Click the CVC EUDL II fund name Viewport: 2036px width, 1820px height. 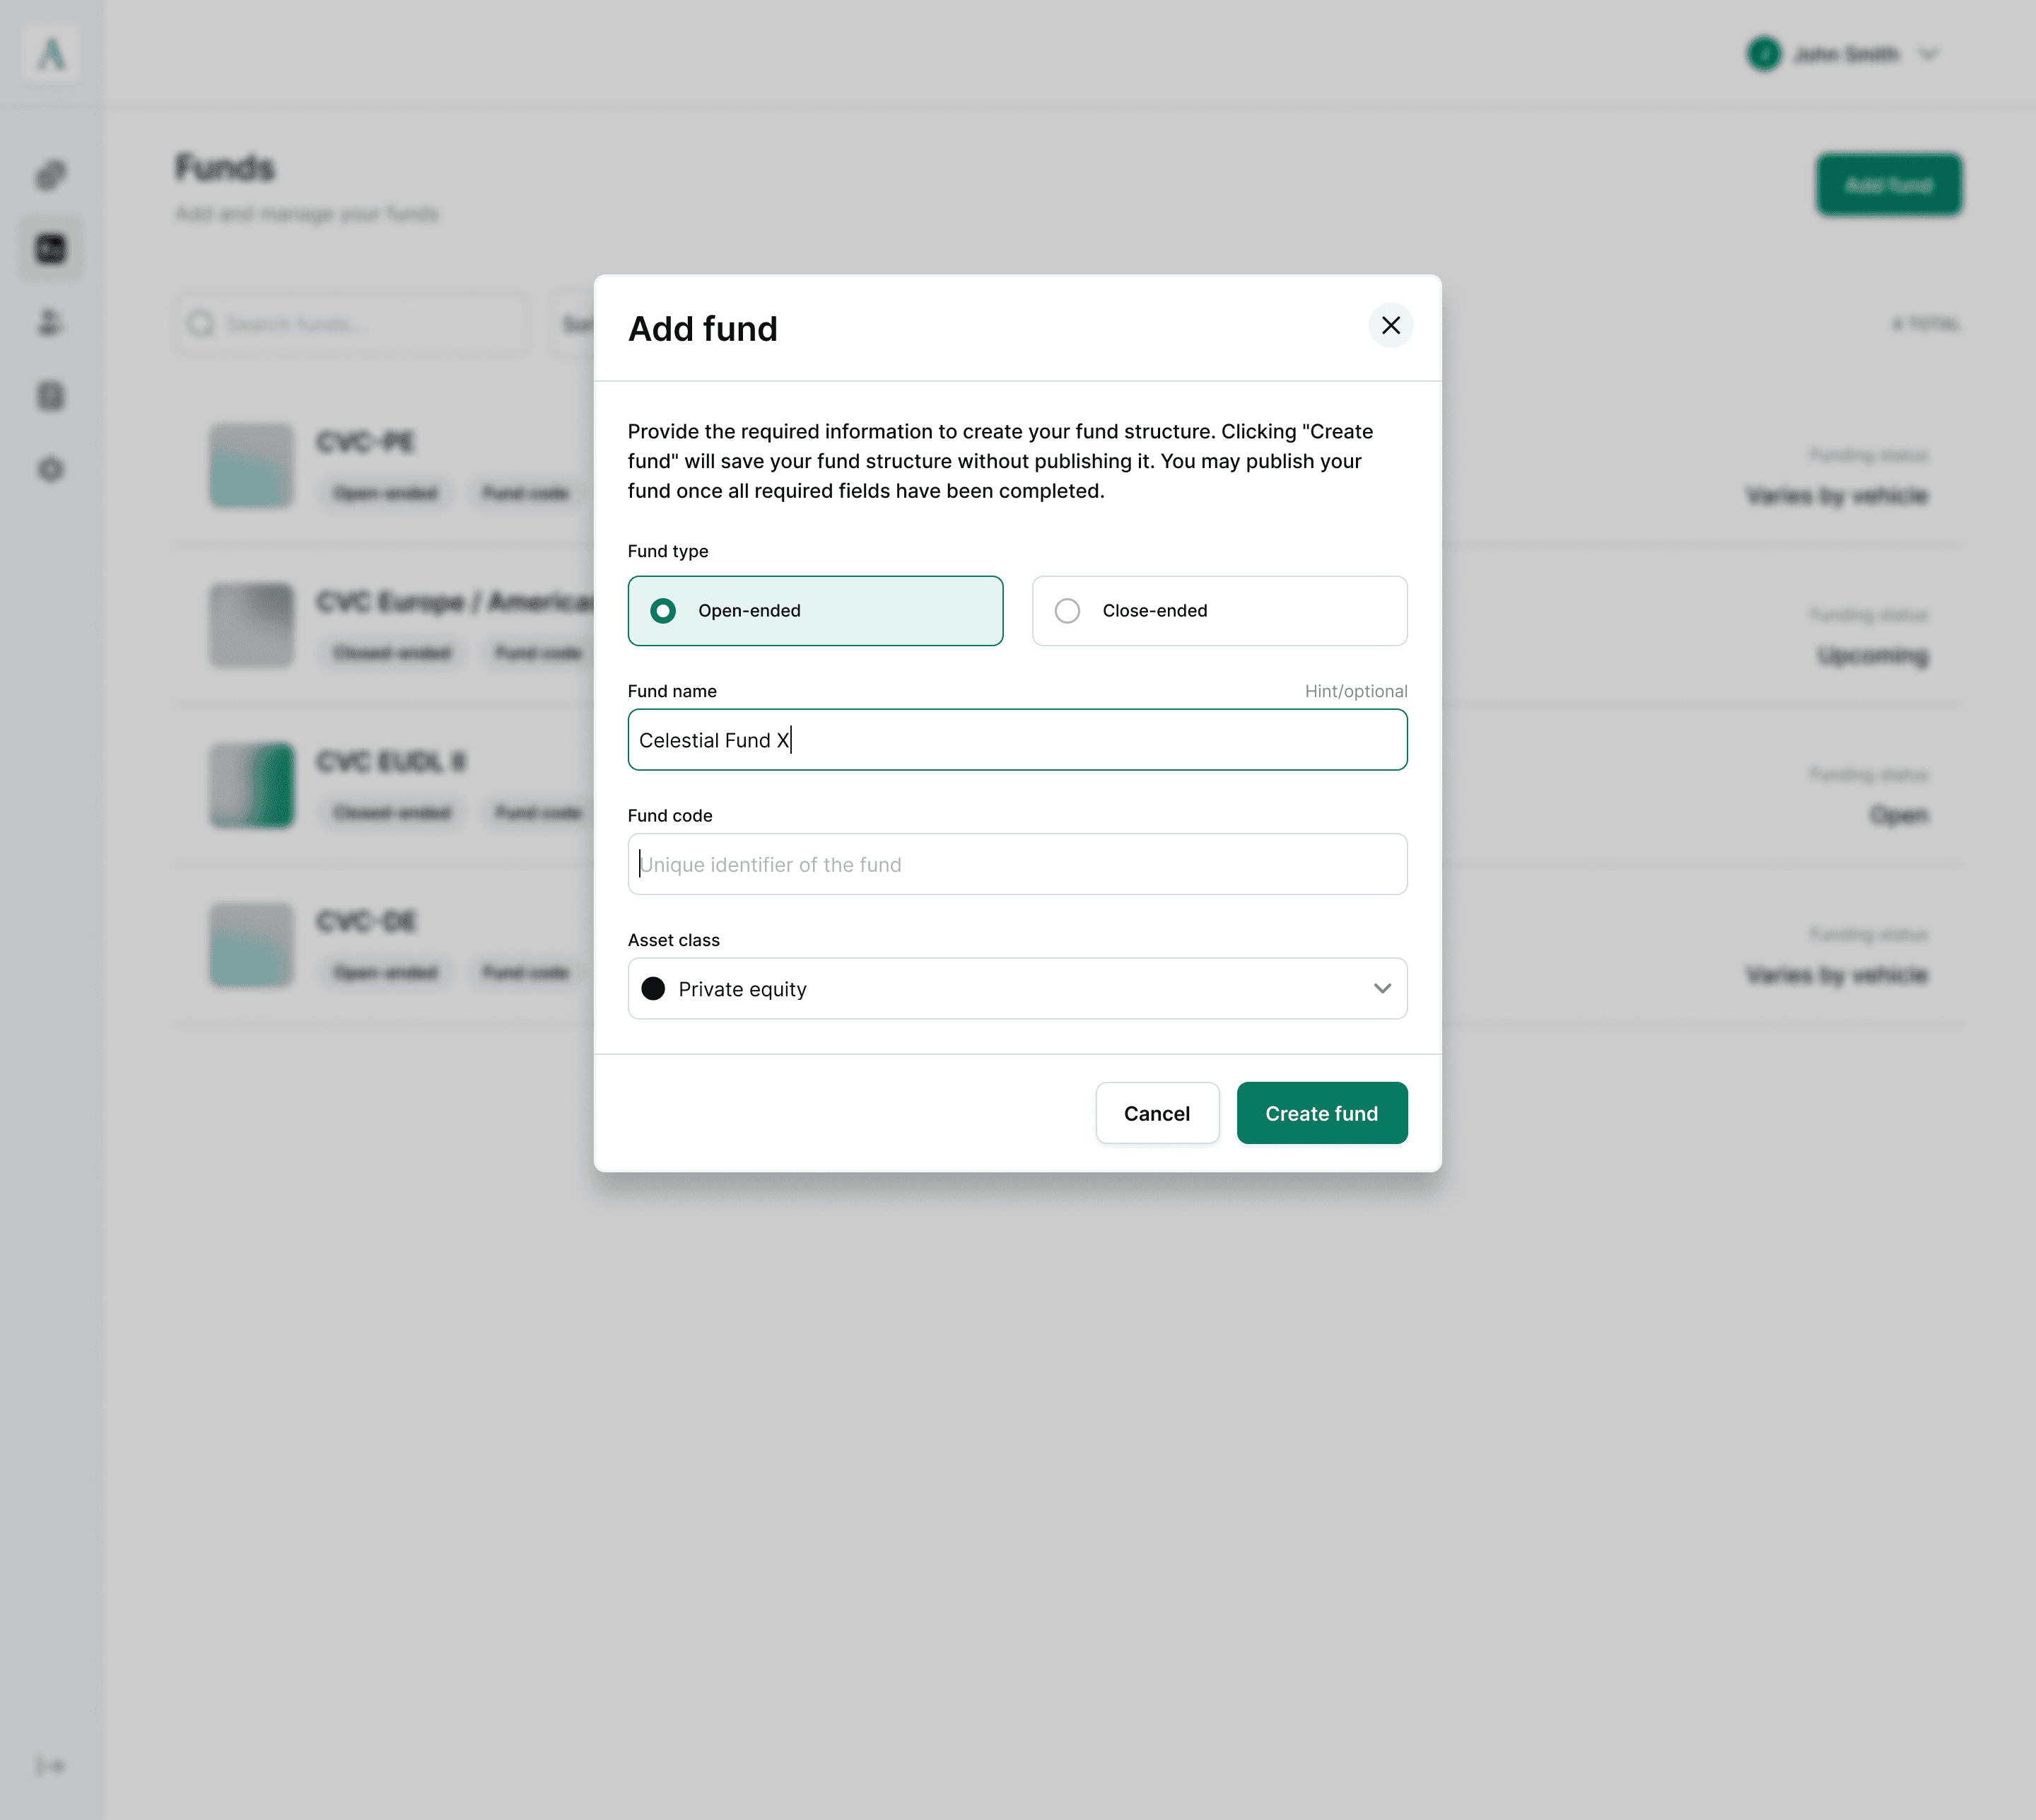(x=391, y=762)
